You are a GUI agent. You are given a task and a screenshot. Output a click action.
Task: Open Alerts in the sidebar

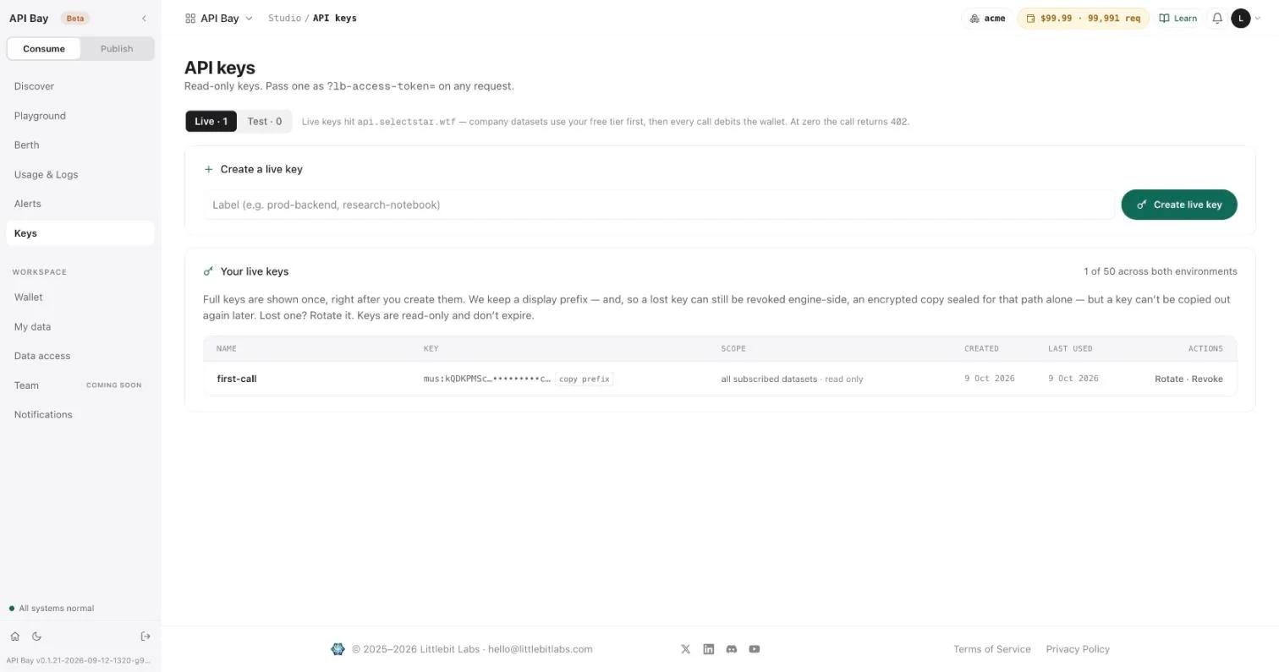tap(80, 204)
